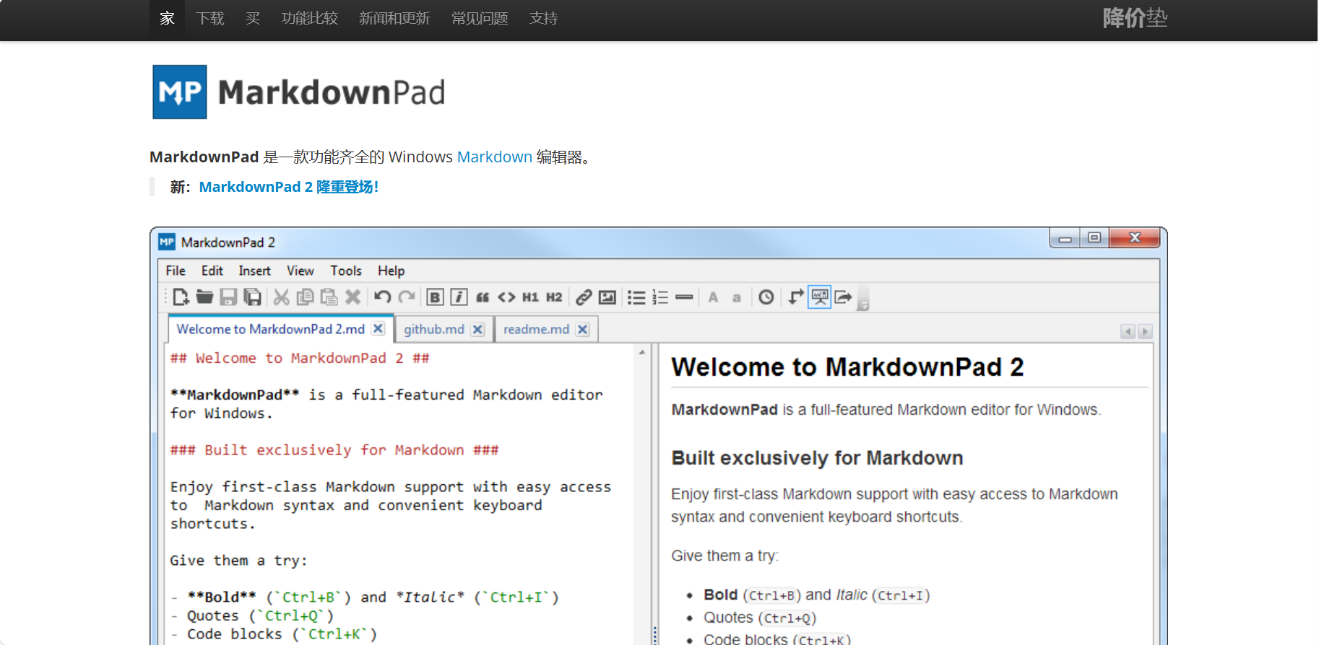Click the left tab-scroll arrow

(1128, 331)
